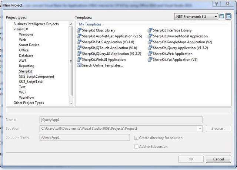The width and height of the screenshot is (237, 170).
Task: Select the Reporting project type
Action: [27, 66]
